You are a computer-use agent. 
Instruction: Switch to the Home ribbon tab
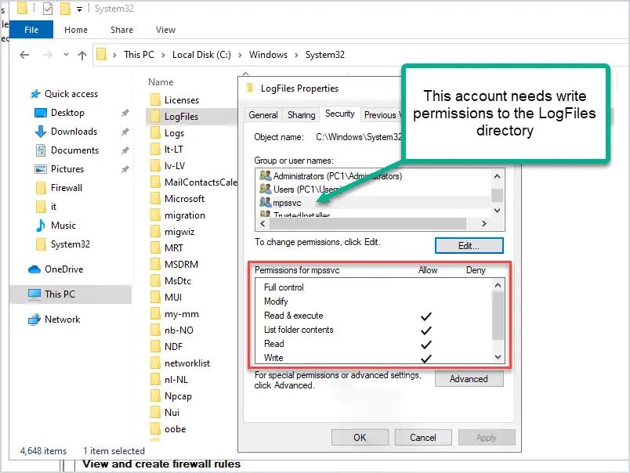76,30
